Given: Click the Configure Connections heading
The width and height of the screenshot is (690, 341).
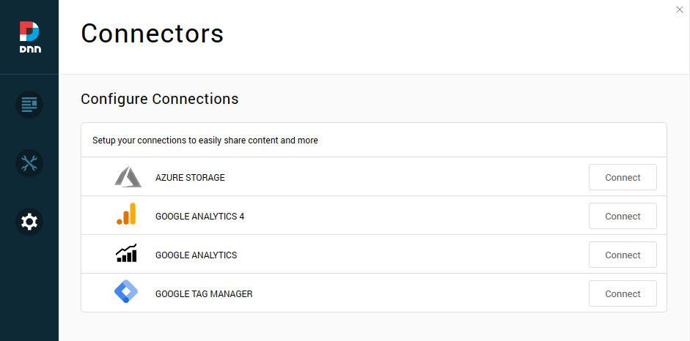Looking at the screenshot, I should 159,99.
